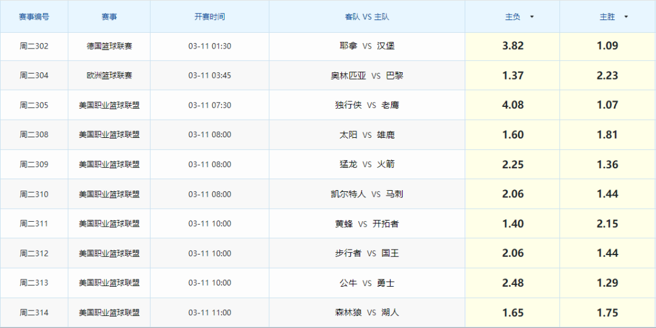Select odds 2.23 for 奥林匹亚 VS 巴黎
This screenshot has height=328, width=656.
pyautogui.click(x=608, y=76)
